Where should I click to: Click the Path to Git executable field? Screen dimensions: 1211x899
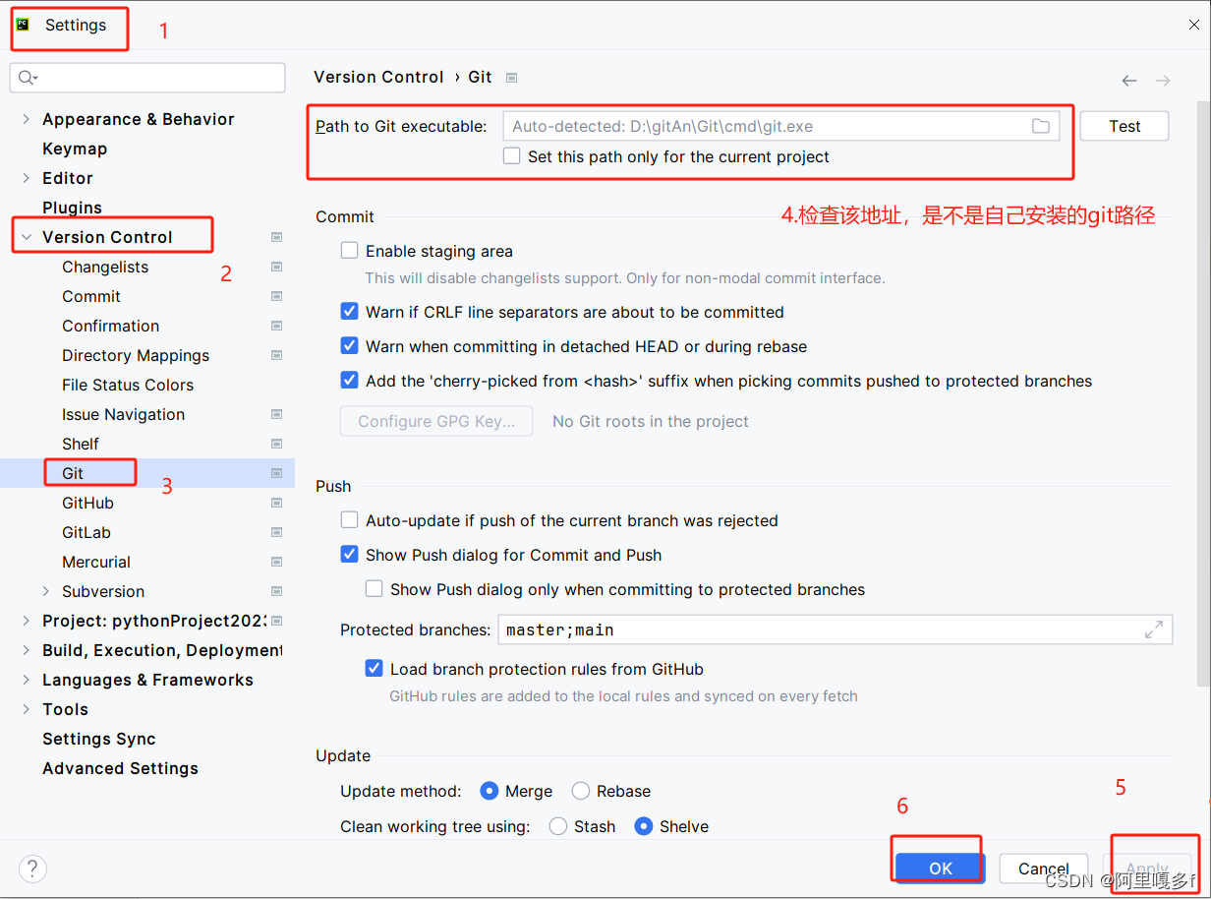pyautogui.click(x=781, y=126)
